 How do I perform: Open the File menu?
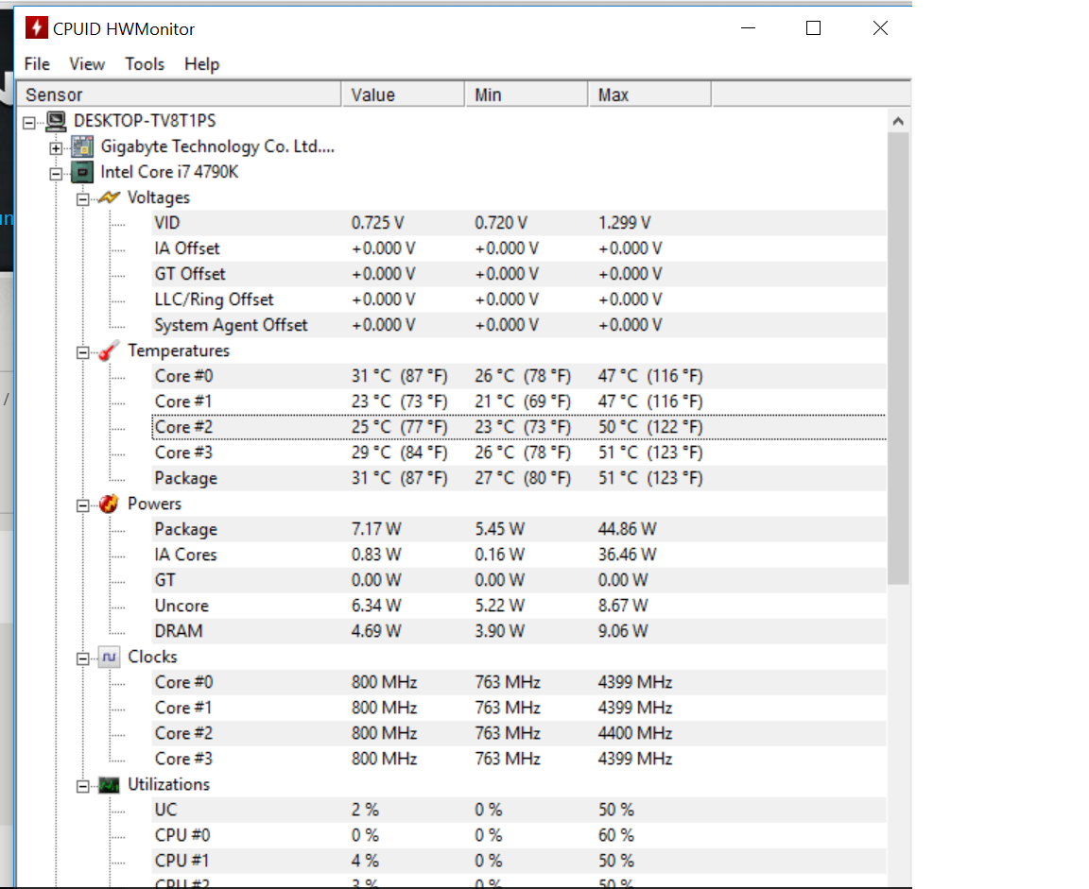click(37, 64)
